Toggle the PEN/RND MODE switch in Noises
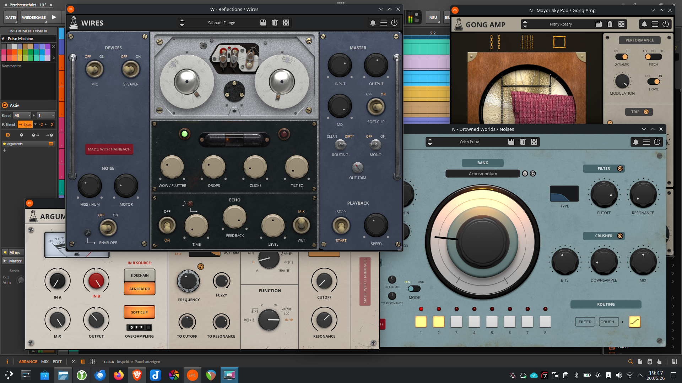The height and width of the screenshot is (383, 682). pyautogui.click(x=414, y=289)
